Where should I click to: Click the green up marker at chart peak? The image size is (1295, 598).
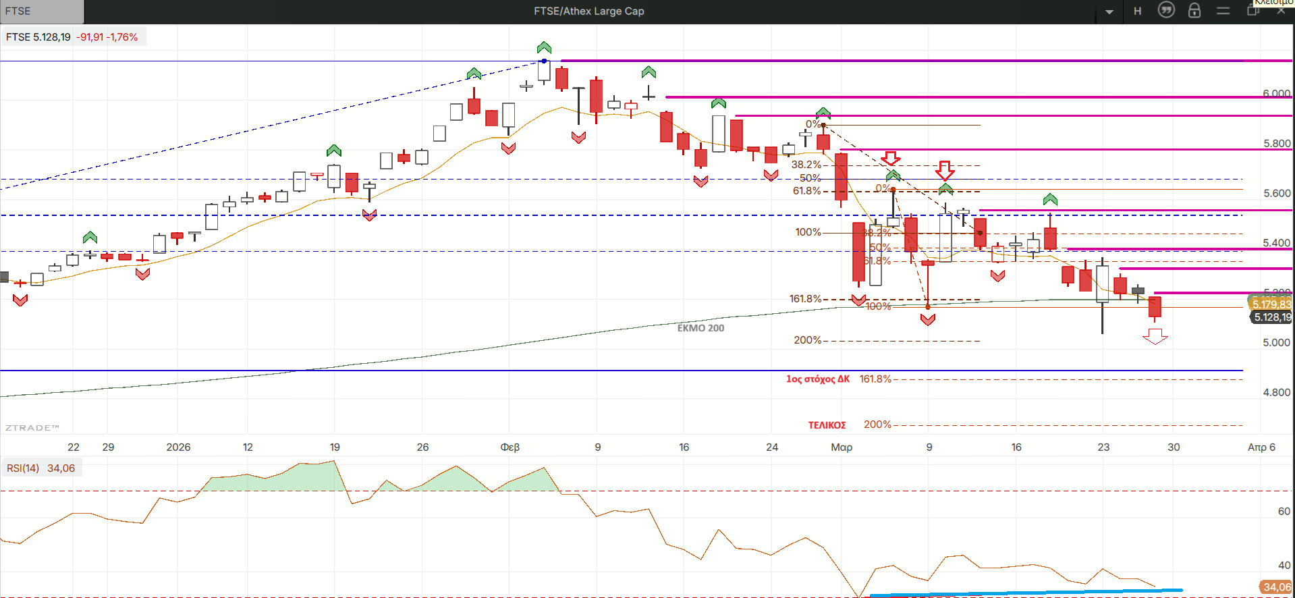544,48
